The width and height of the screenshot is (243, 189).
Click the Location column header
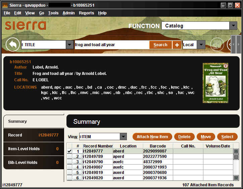(128, 146)
